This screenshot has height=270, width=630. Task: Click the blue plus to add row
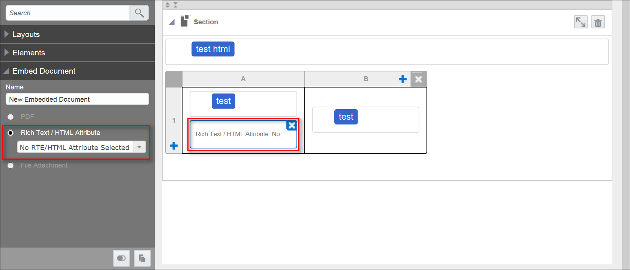(x=174, y=146)
